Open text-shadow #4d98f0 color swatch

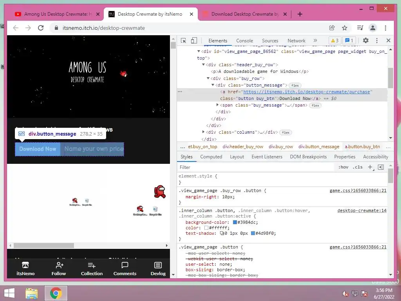coord(253,233)
